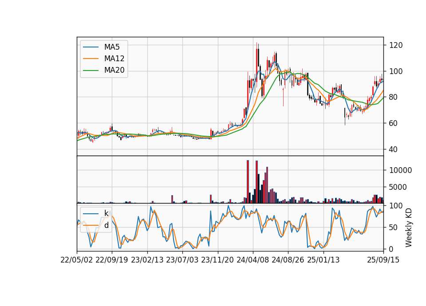Click the Weekly KD axis label
Viewport: 426px width, 306px height.
coord(409,228)
